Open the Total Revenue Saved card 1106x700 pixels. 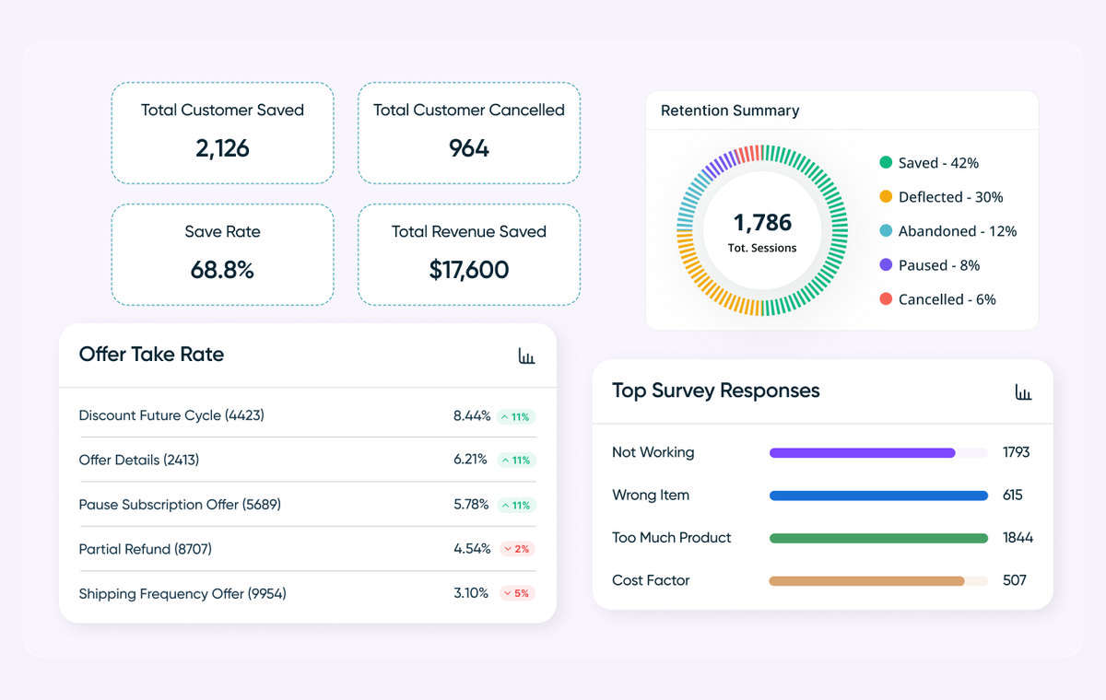point(469,254)
